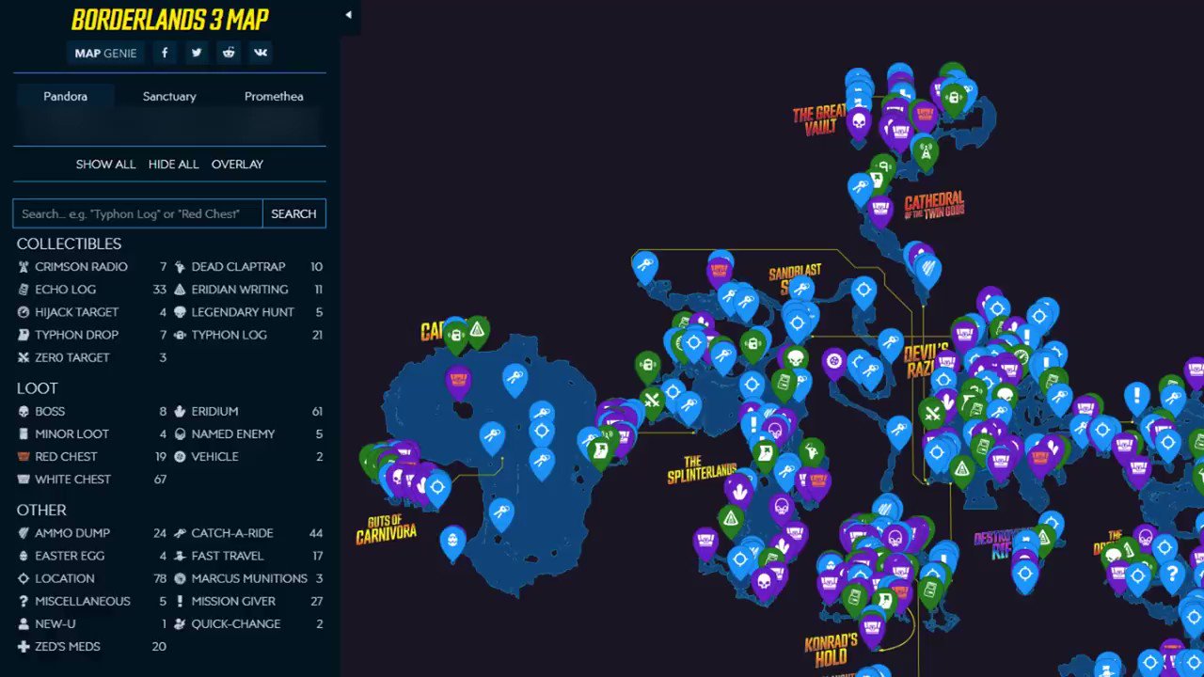Screen dimensions: 1204x677
Task: Click the Borderlands 3 Map title
Action: (170, 19)
